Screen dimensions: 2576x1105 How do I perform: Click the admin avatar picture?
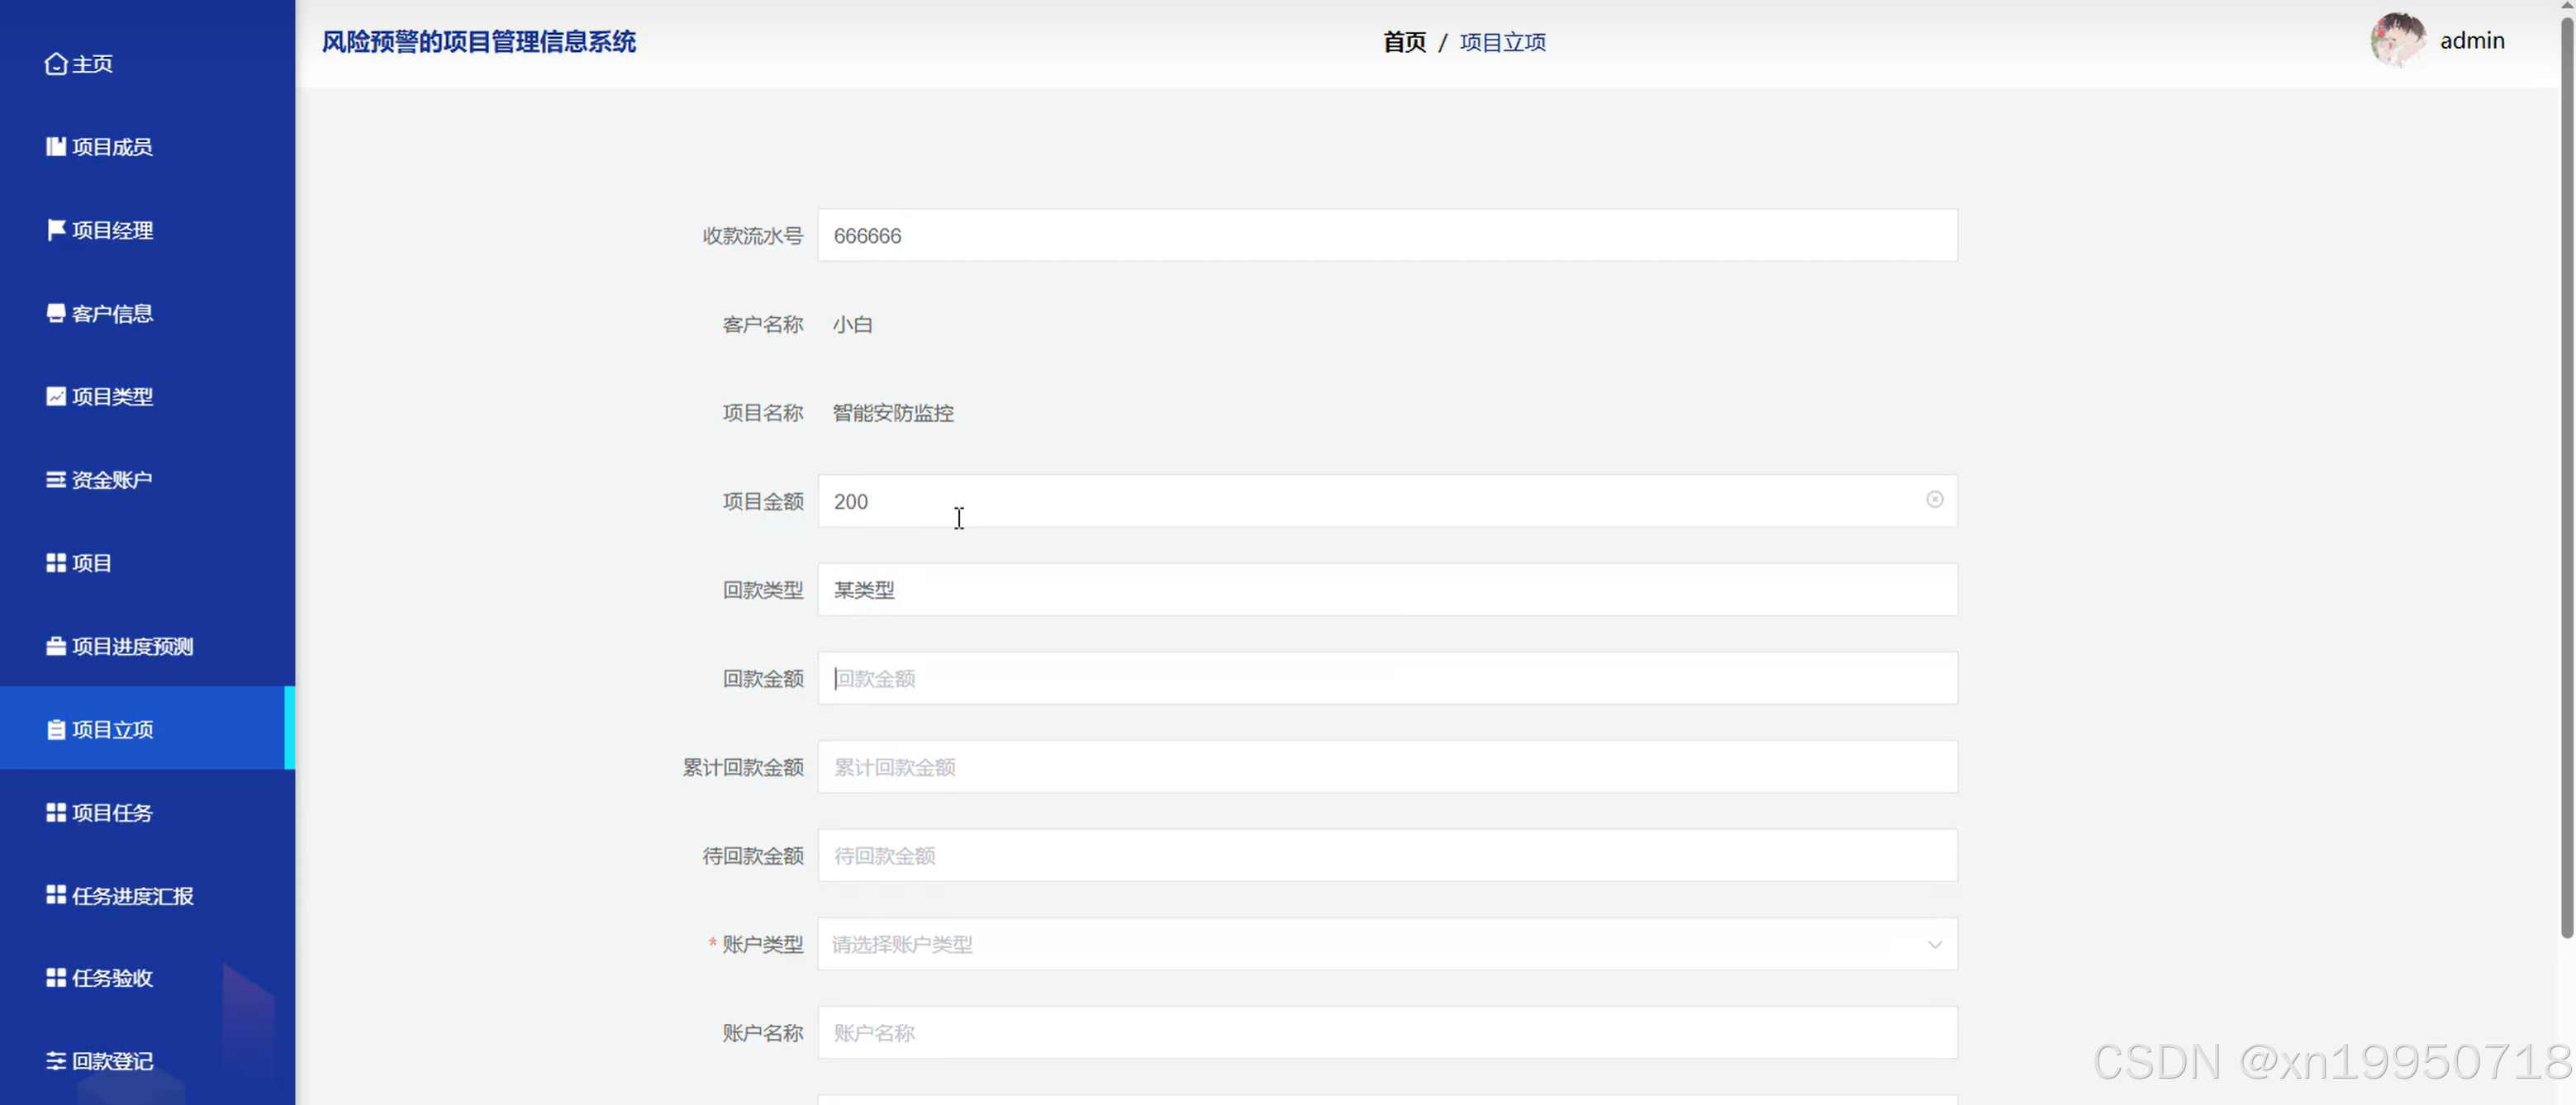[x=2397, y=40]
